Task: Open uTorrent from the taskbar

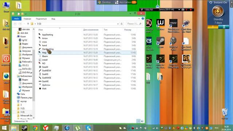Action: point(78,128)
